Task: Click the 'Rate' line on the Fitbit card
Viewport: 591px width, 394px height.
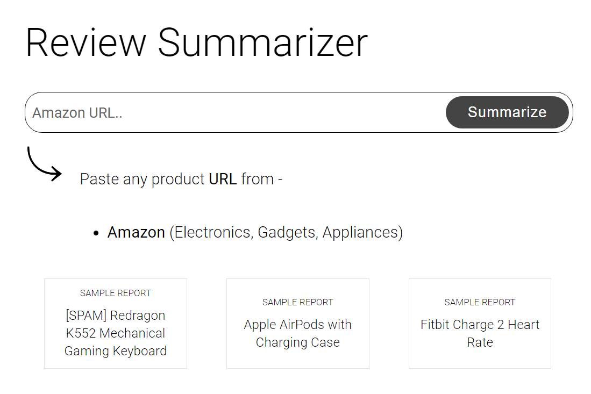Action: click(x=480, y=342)
